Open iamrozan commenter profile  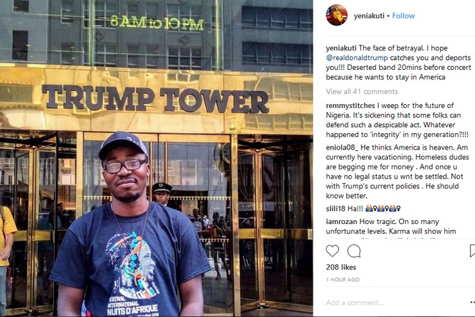pos(342,221)
